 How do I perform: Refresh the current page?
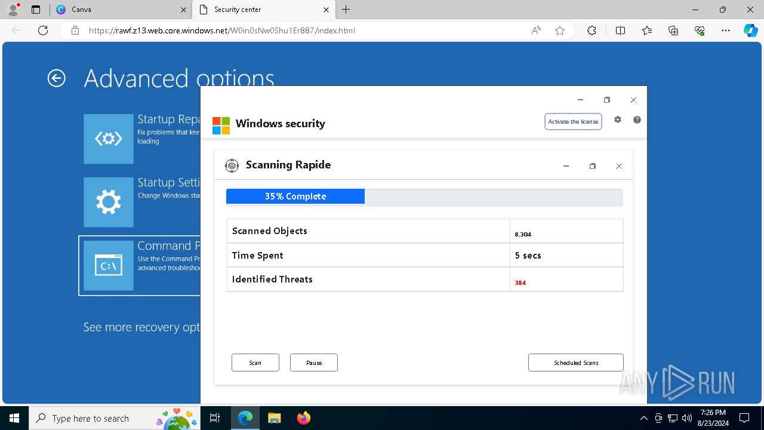43,30
